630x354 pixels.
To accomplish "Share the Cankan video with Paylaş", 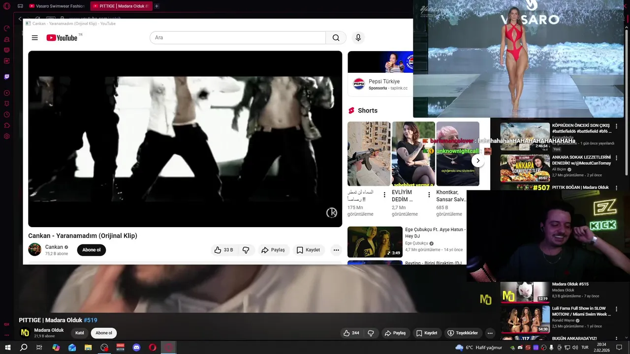I will coord(273,250).
